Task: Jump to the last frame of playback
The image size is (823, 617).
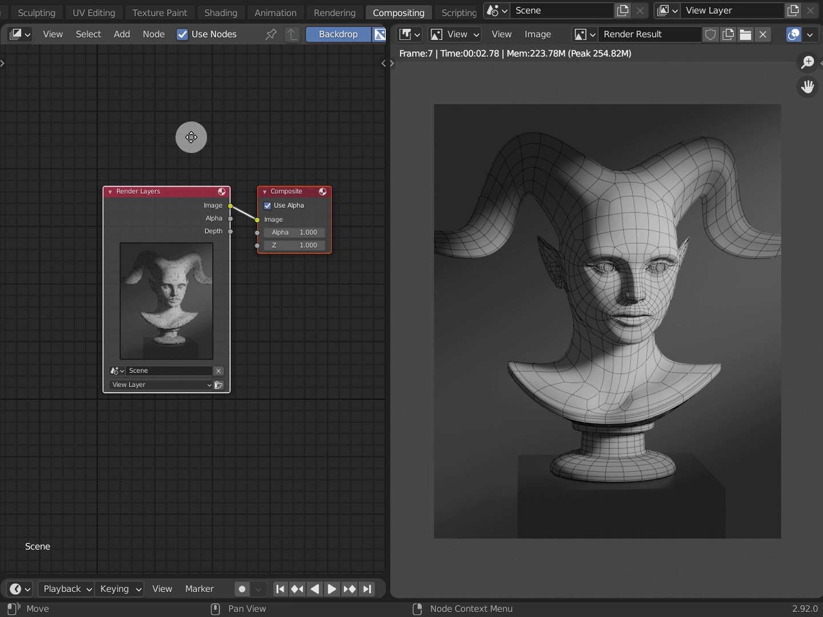Action: click(x=367, y=589)
